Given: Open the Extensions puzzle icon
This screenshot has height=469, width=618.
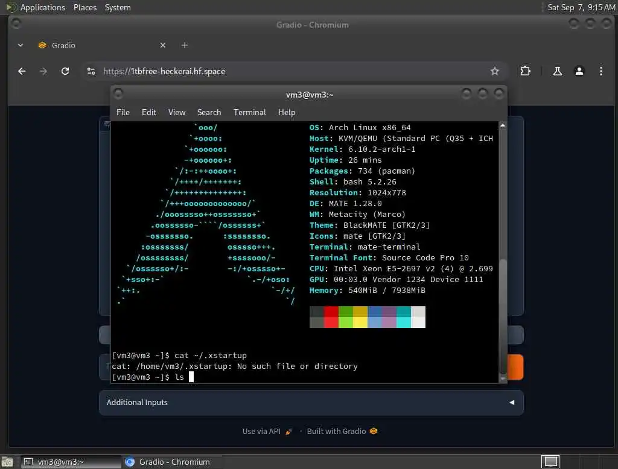Looking at the screenshot, I should (526, 71).
